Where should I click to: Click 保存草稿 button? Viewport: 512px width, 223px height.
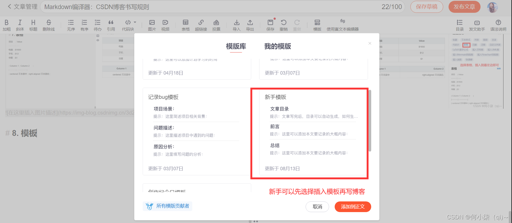pyautogui.click(x=427, y=7)
